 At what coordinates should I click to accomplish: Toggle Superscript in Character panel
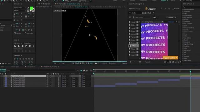[x=29, y=30]
